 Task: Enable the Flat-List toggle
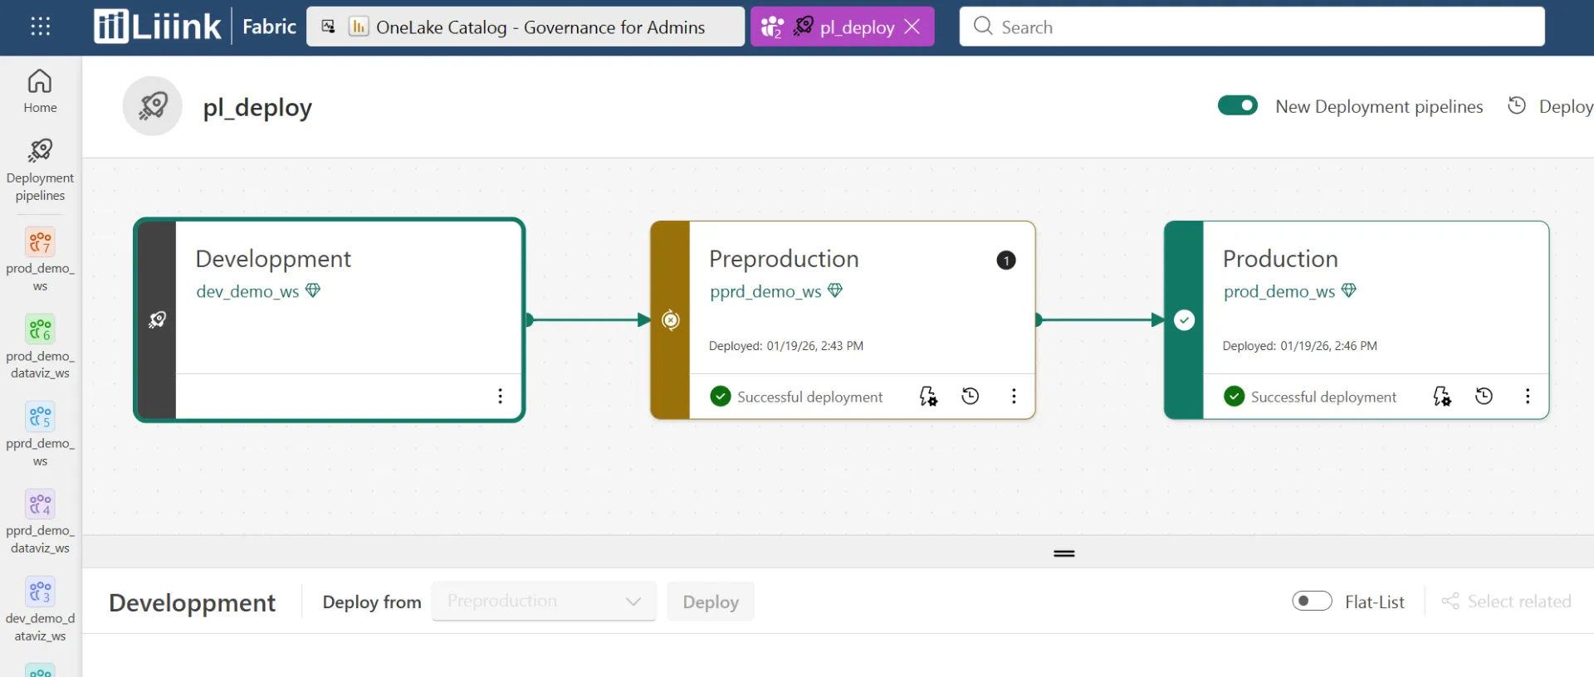click(1312, 601)
